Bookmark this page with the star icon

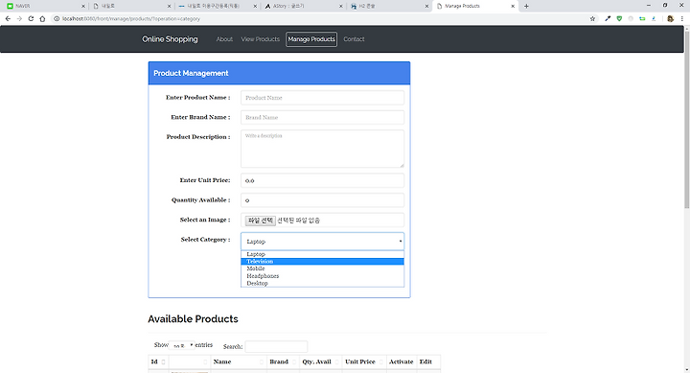click(592, 19)
